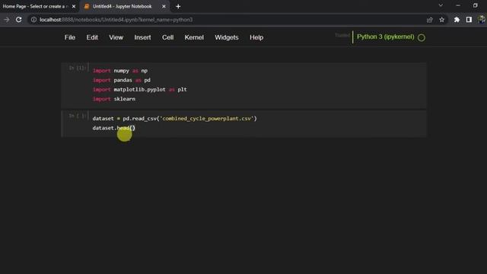
Task: Switch to the Home Page browser tab
Action: (x=36, y=6)
